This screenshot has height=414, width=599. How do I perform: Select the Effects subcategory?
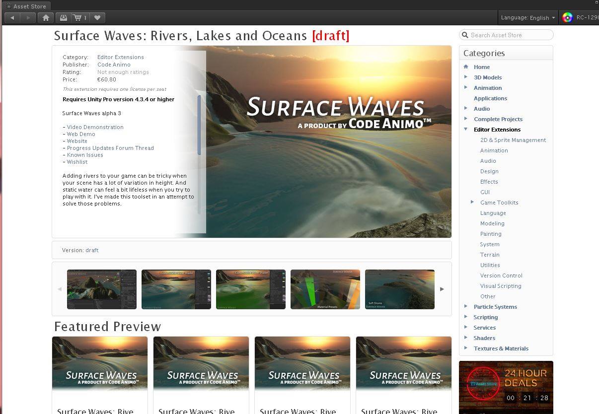pos(489,182)
